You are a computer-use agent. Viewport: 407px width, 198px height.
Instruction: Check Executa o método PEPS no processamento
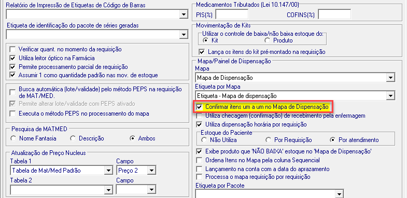coord(12,114)
